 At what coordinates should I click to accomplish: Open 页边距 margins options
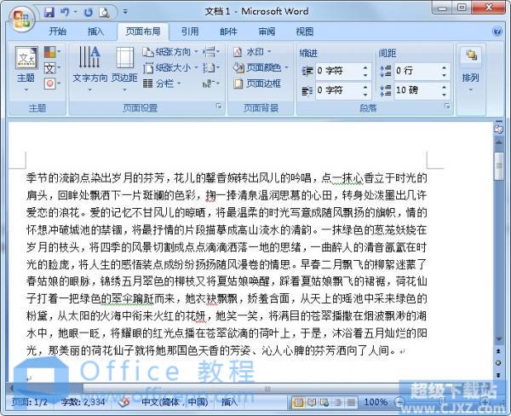point(124,68)
